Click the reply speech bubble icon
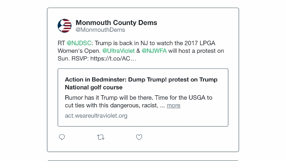The height and width of the screenshot is (161, 286). tap(62, 137)
